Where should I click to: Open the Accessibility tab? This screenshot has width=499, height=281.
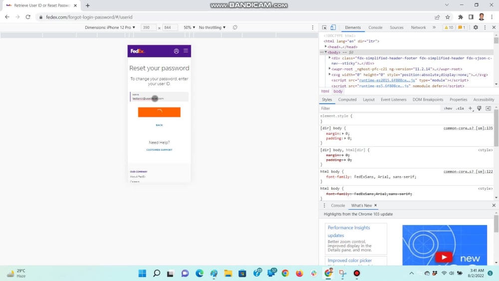[484, 100]
